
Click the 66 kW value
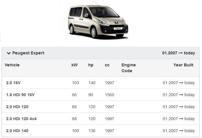coord(74,95)
